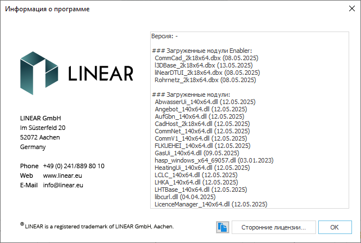
Task: Select the HeatingUi_140x64.dll line
Action: [x=202, y=168]
